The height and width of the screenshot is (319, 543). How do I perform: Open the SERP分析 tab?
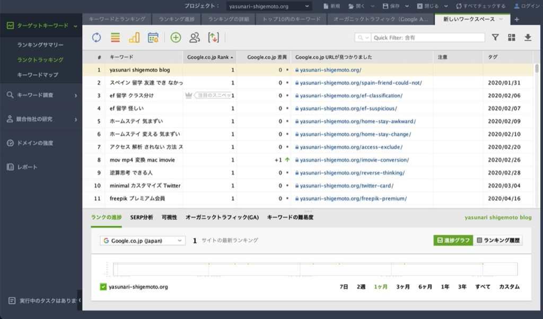point(141,217)
